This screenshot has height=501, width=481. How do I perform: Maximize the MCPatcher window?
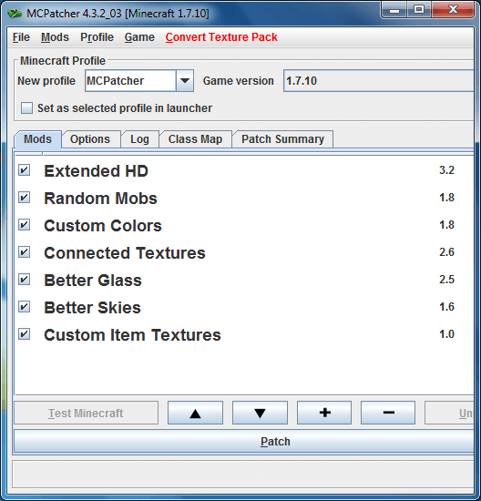pyautogui.click(x=419, y=10)
